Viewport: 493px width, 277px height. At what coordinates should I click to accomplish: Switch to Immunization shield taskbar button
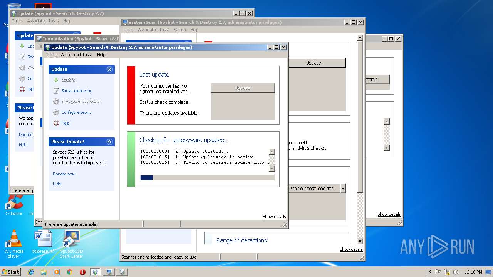122,272
